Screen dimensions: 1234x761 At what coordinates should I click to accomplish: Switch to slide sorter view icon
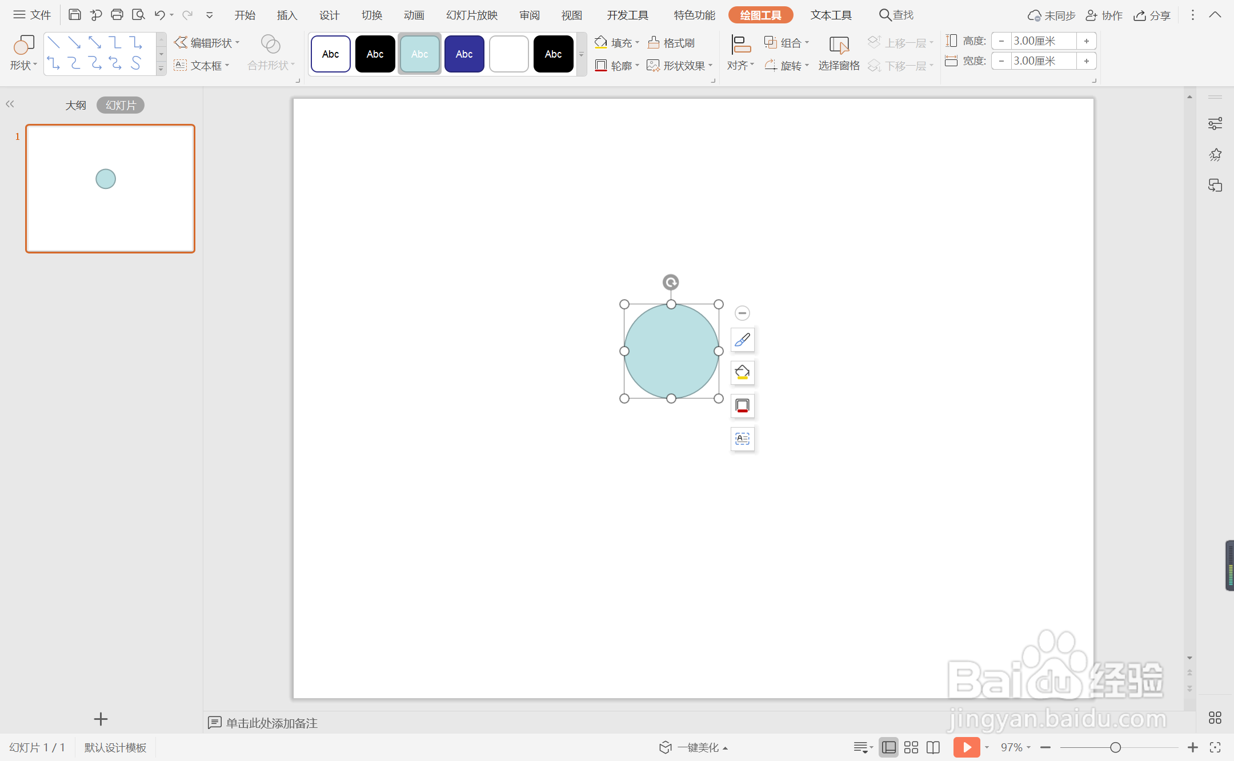[911, 747]
